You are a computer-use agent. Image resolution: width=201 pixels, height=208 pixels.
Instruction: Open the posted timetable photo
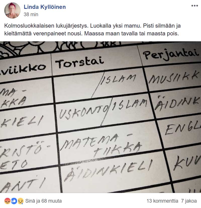pos(100,117)
